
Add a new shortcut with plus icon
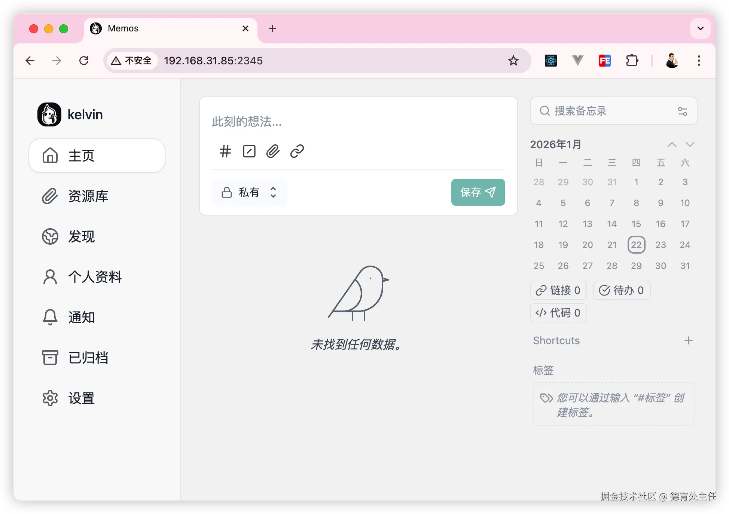[688, 340]
